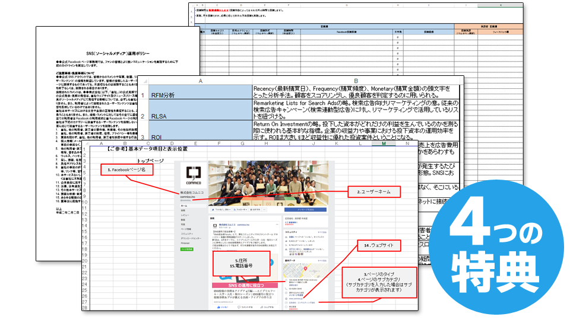Click the 株式会社コムニコ page name under logo

point(192,192)
